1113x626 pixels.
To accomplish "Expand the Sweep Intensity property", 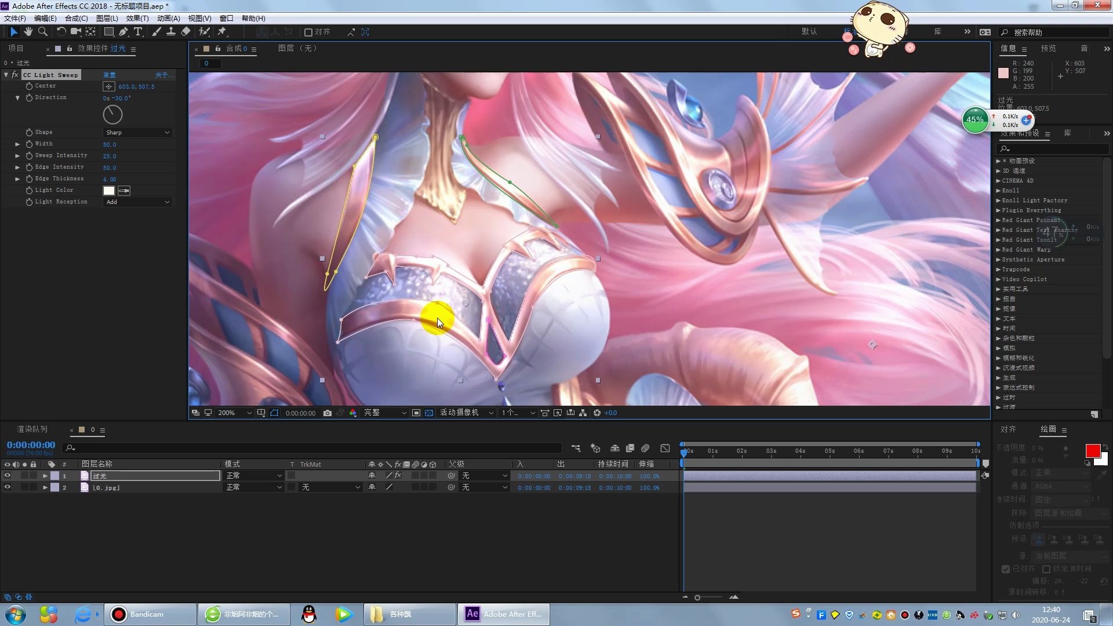I will coord(17,156).
